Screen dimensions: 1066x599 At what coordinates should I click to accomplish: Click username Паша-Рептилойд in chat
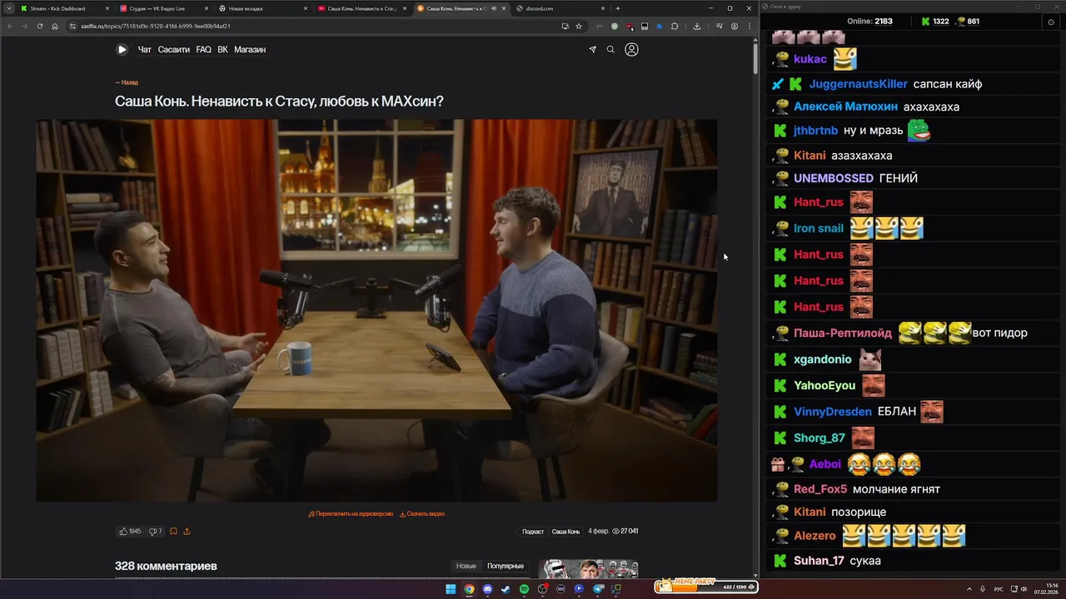click(842, 333)
